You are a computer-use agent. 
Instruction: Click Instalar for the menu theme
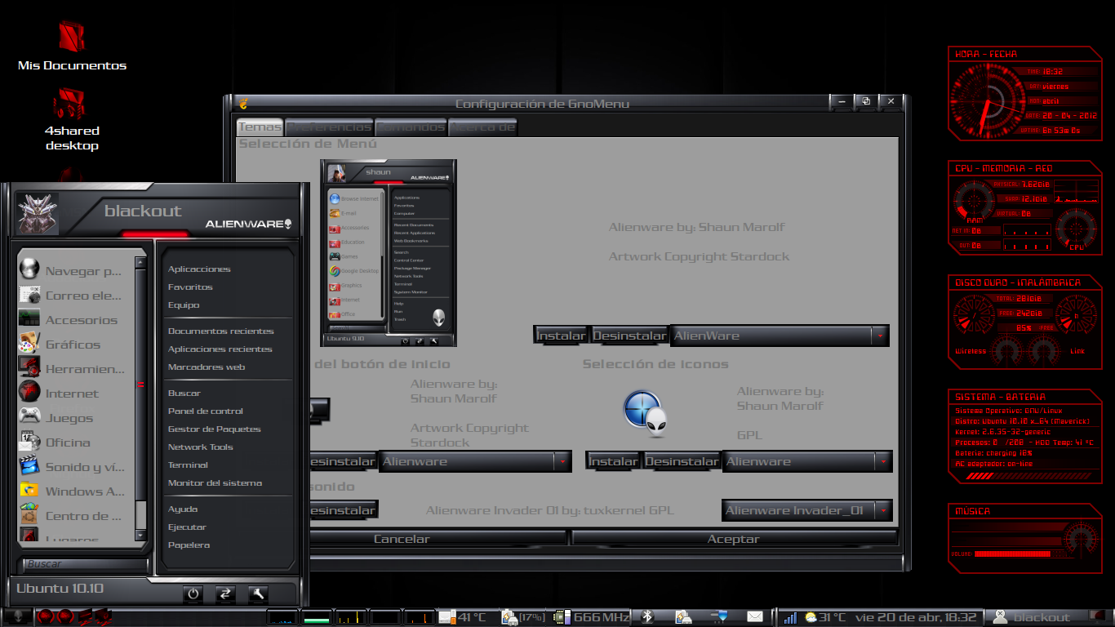coord(561,336)
